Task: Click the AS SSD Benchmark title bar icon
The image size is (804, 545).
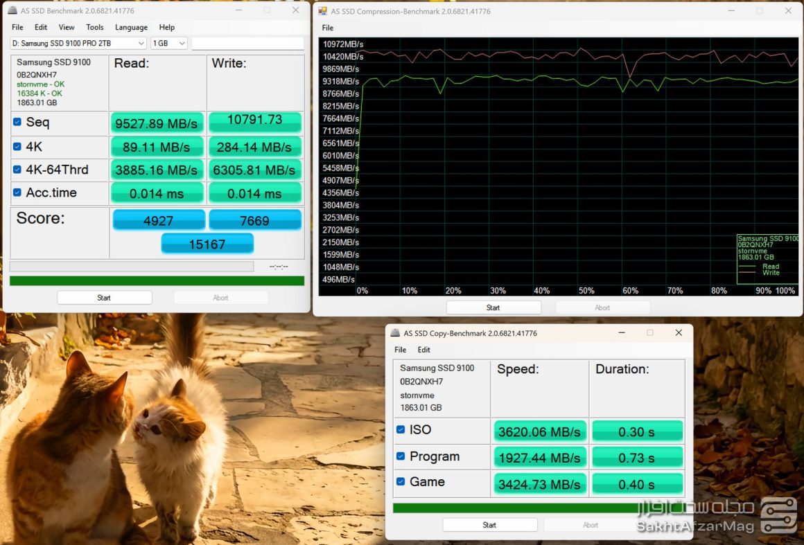Action: click(x=12, y=11)
